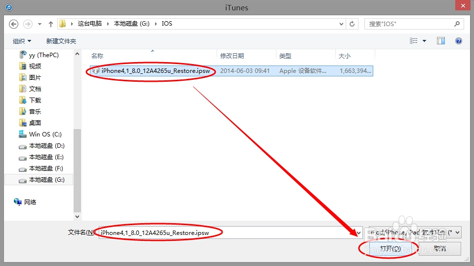The height and width of the screenshot is (266, 474).
Task: Open the 图片 folder in sidebar
Action: 35,77
